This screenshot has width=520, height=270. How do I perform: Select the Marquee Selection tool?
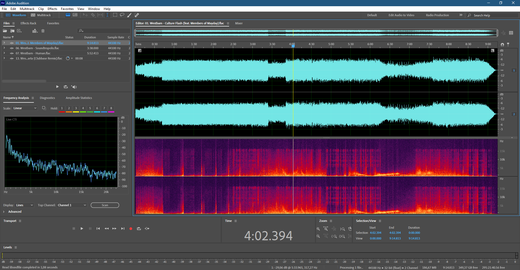(x=115, y=15)
